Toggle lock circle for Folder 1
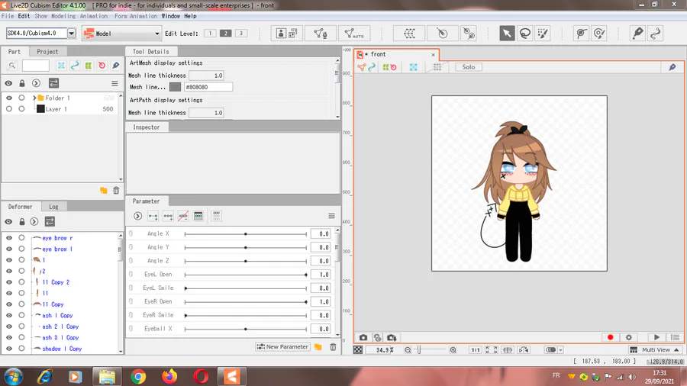This screenshot has height=386, width=687. pyautogui.click(x=21, y=98)
